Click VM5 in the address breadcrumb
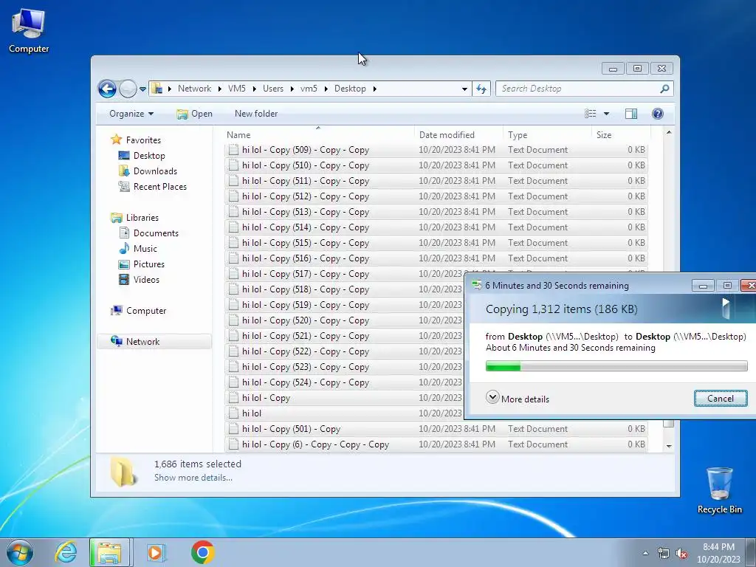The width and height of the screenshot is (756, 567). pos(237,89)
